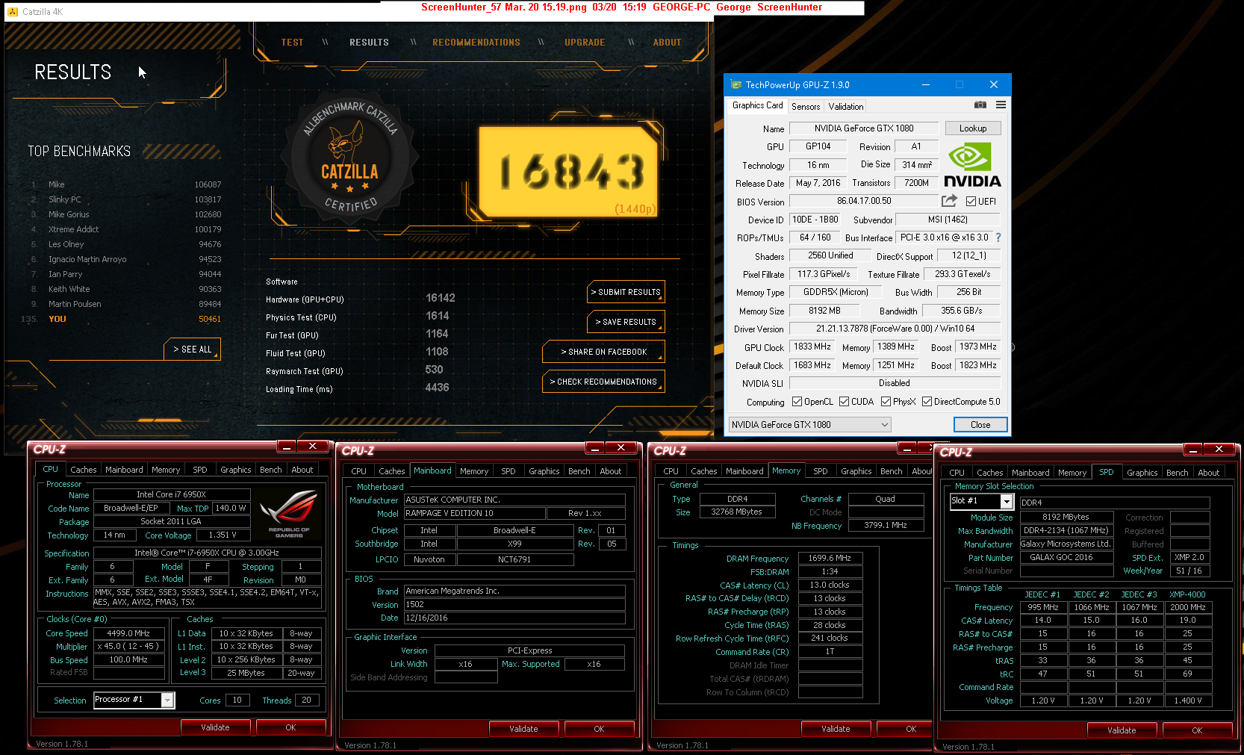Click the Catzilla 4K window title icon
Screen dimensions: 1244x755
(13, 12)
